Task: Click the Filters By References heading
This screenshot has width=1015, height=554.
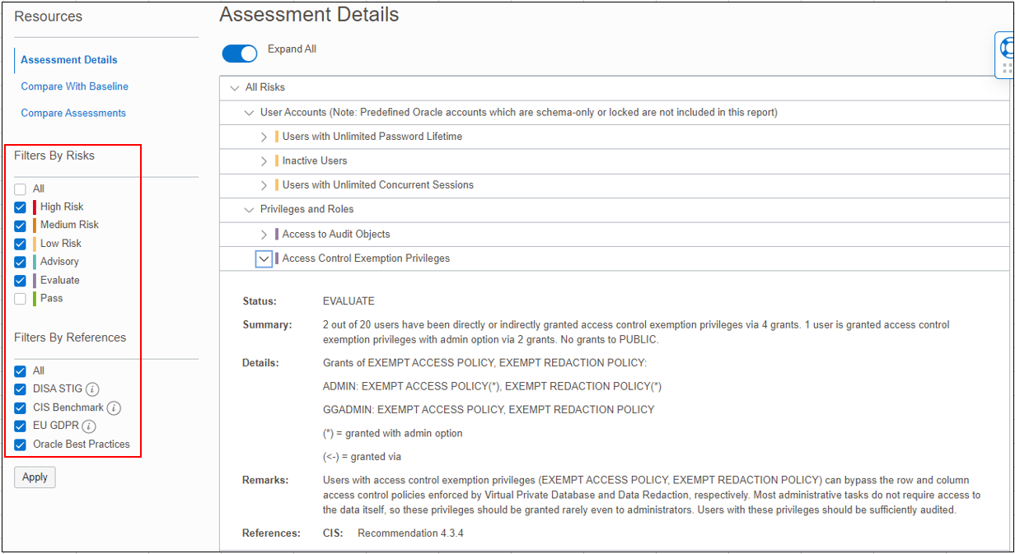Action: click(x=70, y=338)
